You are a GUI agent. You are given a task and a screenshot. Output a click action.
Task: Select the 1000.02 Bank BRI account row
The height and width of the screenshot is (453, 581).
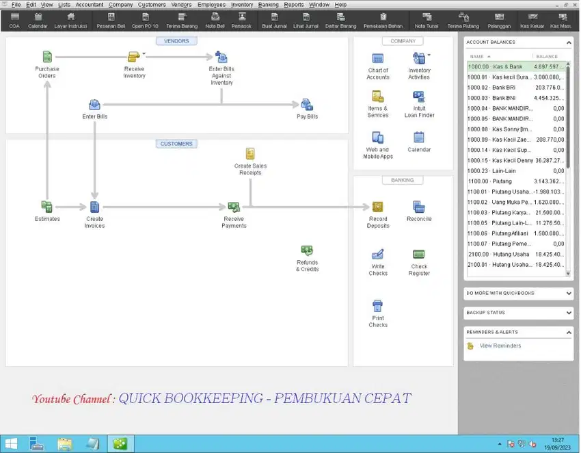point(516,88)
